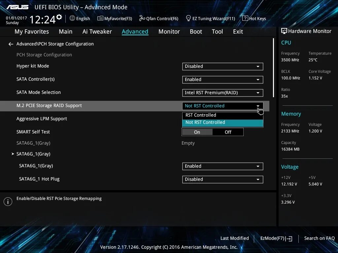The height and width of the screenshot is (253, 338).
Task: Switch to the Monitor tab
Action: [169, 31]
